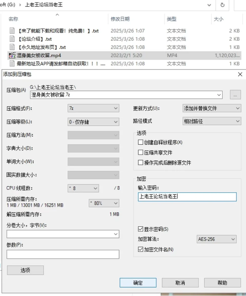Check 操作完成后删除源文件
Screen dimensions: 246x296
(140, 162)
